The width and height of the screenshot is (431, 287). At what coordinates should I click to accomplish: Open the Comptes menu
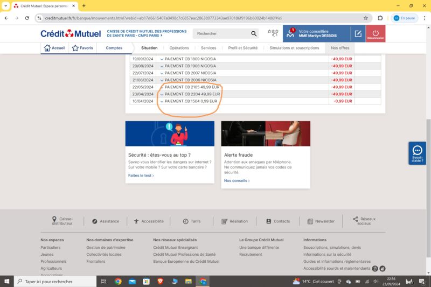point(114,48)
